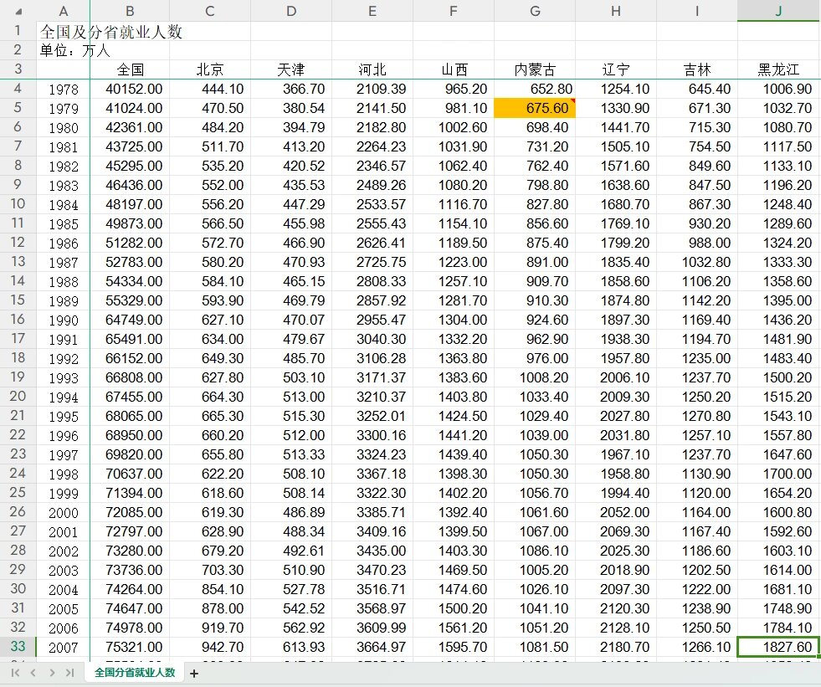
Task: Click the 黑龙江 heading cell
Action: tap(778, 69)
